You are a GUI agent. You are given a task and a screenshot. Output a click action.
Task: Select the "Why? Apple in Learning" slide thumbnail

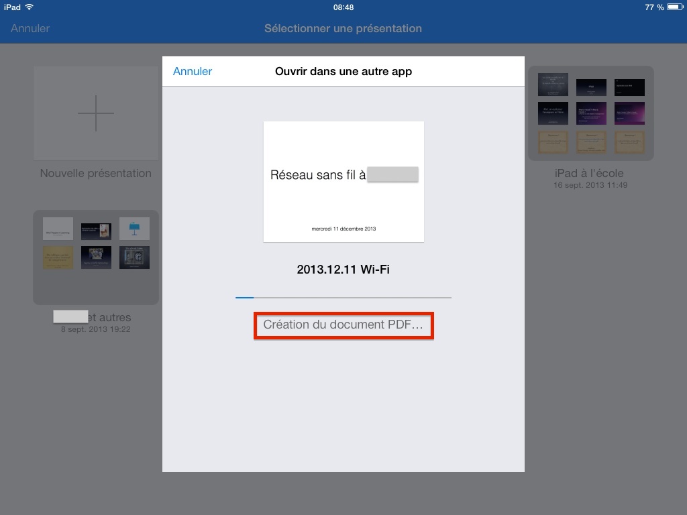pos(58,229)
